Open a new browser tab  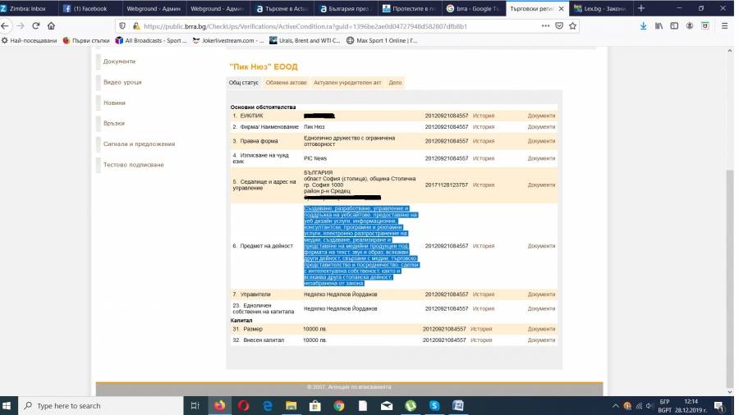coord(640,8)
